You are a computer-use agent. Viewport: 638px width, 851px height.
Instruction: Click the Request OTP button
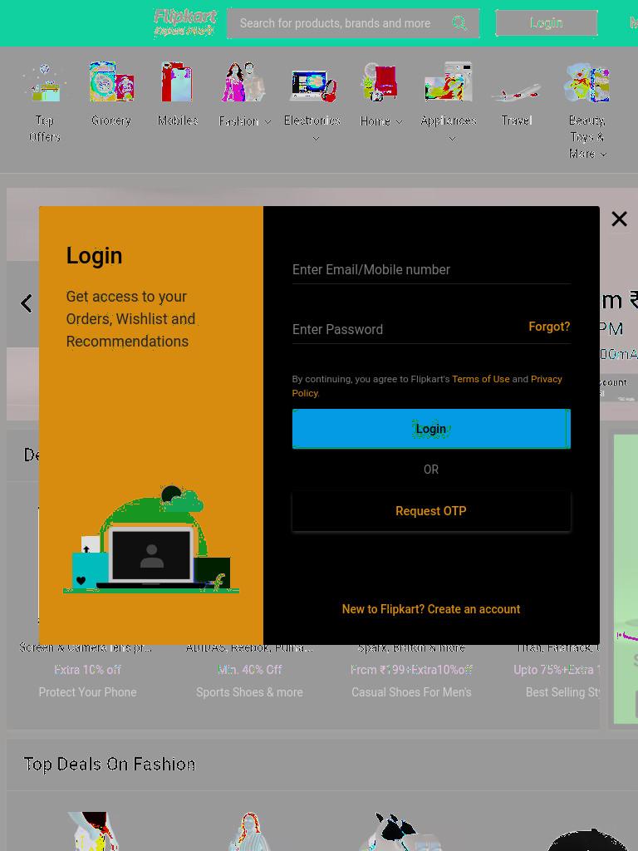coord(431,511)
